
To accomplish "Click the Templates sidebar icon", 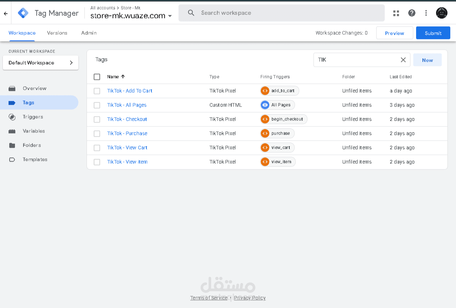I will 12,160.
